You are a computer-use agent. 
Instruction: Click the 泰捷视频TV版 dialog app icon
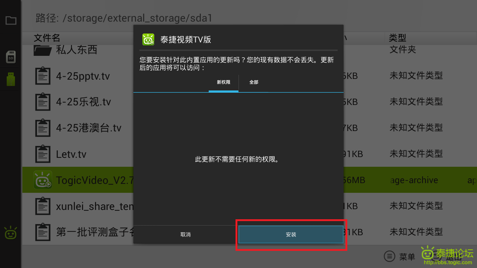pyautogui.click(x=148, y=39)
